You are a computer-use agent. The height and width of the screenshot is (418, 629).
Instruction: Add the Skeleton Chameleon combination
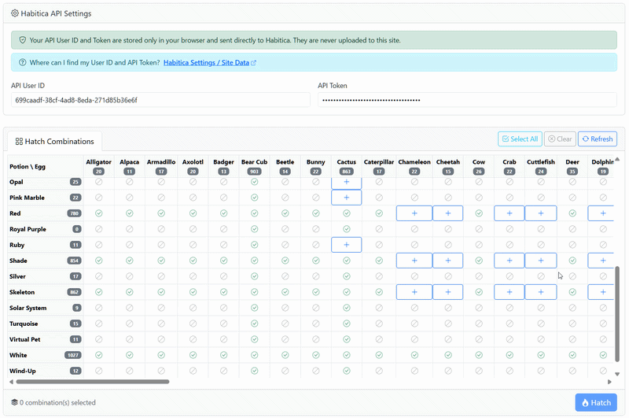(x=414, y=292)
